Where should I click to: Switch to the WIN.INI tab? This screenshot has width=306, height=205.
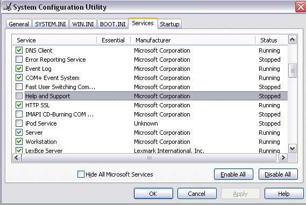coord(83,24)
